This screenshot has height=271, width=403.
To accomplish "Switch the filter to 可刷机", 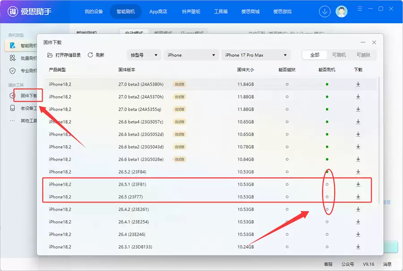I will coord(339,55).
